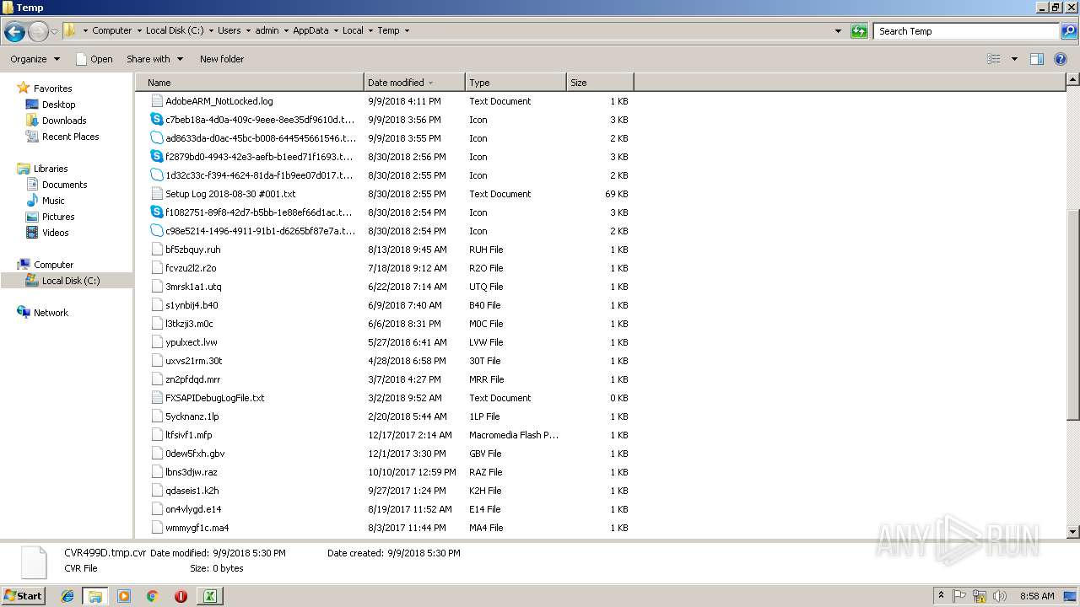The height and width of the screenshot is (607, 1080).
Task: Open Pictures library
Action: 58,217
